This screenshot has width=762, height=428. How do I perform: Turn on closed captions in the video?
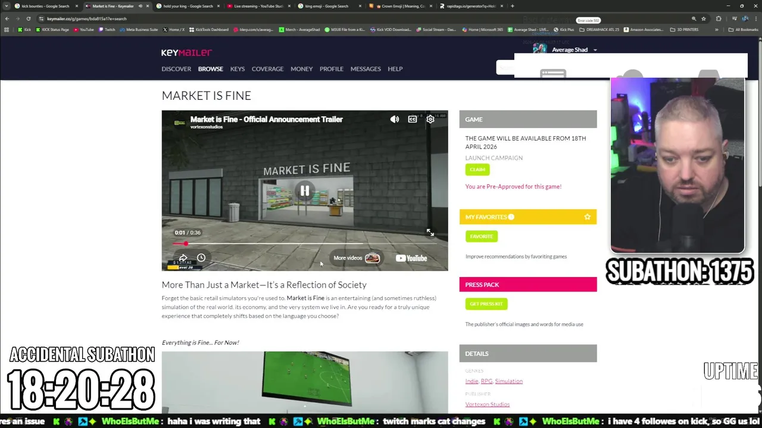click(x=413, y=119)
